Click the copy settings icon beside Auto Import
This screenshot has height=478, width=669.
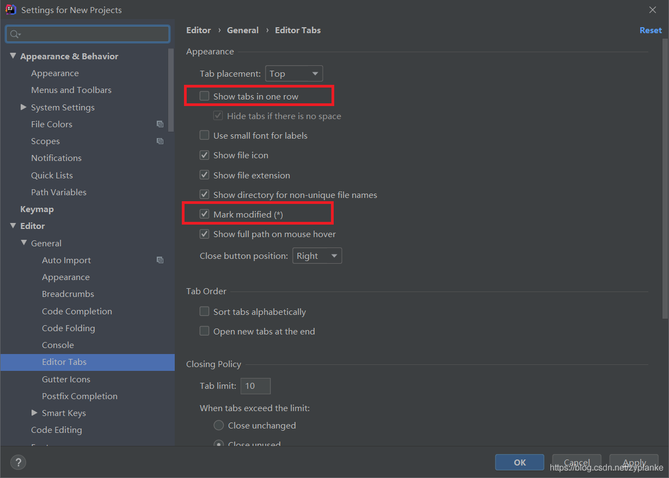(159, 260)
